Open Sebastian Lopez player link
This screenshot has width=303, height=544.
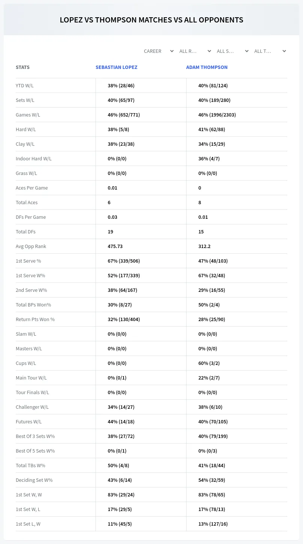[x=116, y=67]
